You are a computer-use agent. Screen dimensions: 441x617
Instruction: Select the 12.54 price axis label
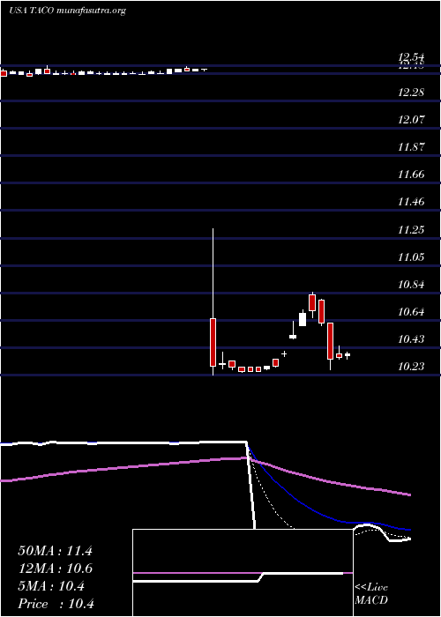[411, 57]
